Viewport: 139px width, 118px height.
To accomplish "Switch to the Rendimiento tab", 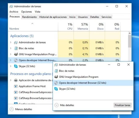I will pyautogui.click(x=29, y=17).
